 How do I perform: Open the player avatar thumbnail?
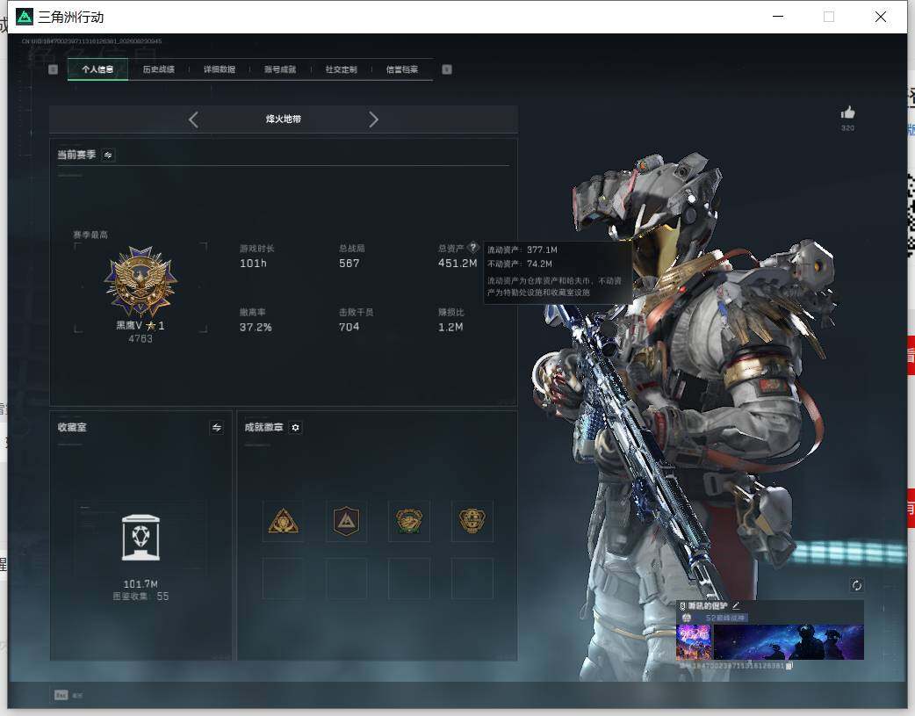tap(694, 642)
